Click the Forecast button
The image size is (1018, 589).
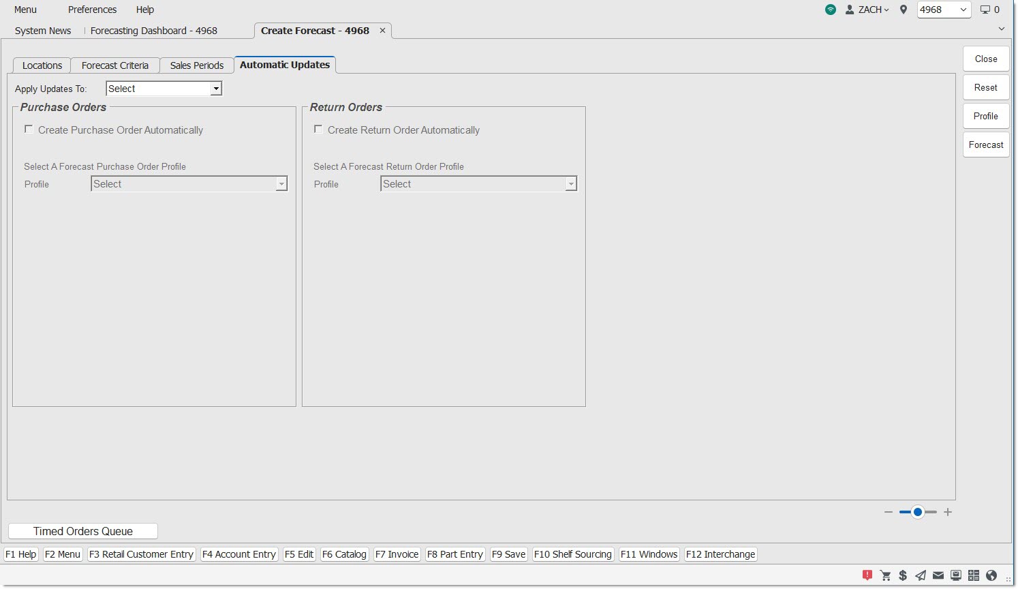point(985,145)
